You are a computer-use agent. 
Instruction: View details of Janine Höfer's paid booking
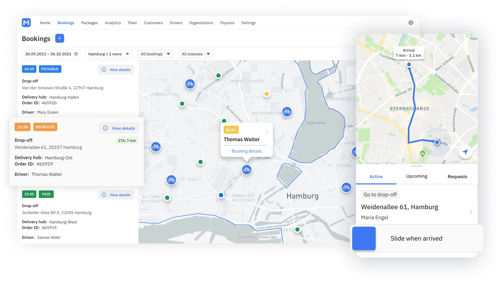tap(116, 195)
